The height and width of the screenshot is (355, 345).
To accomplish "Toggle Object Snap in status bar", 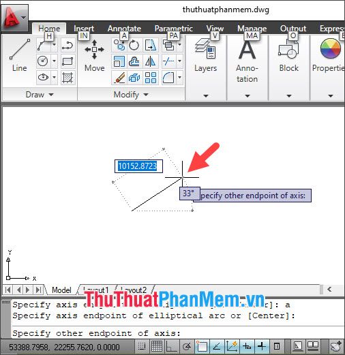I will coord(202,346).
